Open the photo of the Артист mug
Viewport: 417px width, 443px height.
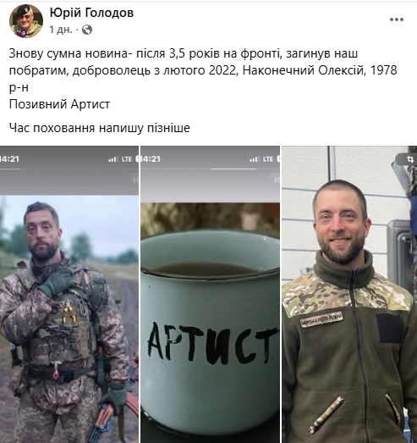click(211, 294)
